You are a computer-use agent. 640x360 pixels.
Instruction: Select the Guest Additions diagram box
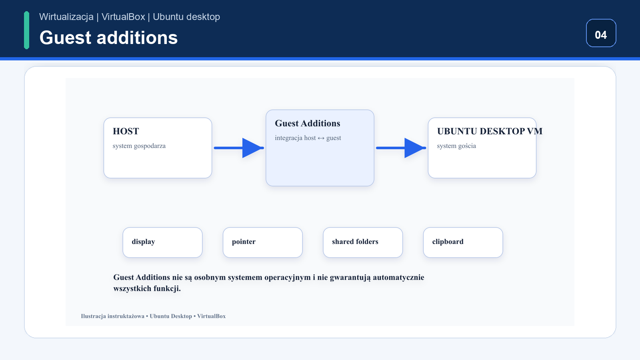(x=320, y=148)
